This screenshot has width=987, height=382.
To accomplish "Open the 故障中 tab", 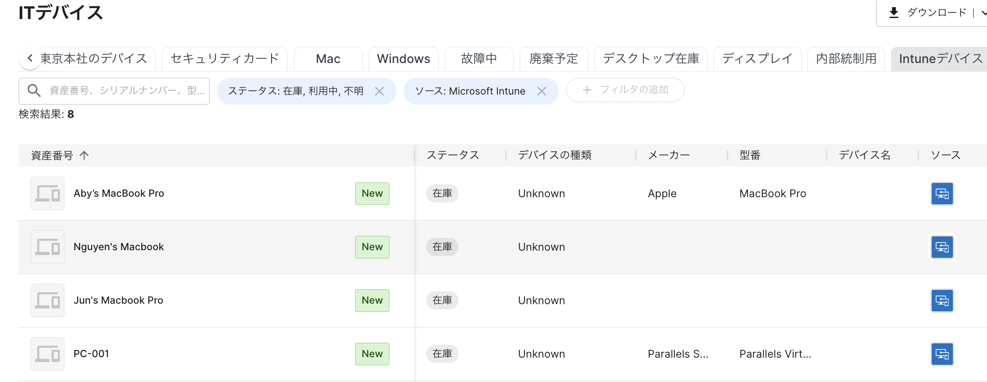I will click(x=479, y=59).
